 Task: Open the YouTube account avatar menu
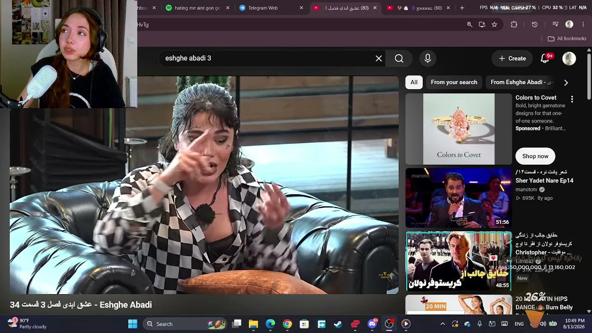[x=569, y=58]
